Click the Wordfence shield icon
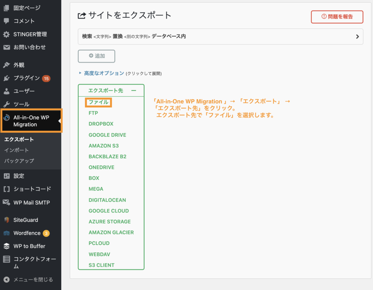 (7, 233)
